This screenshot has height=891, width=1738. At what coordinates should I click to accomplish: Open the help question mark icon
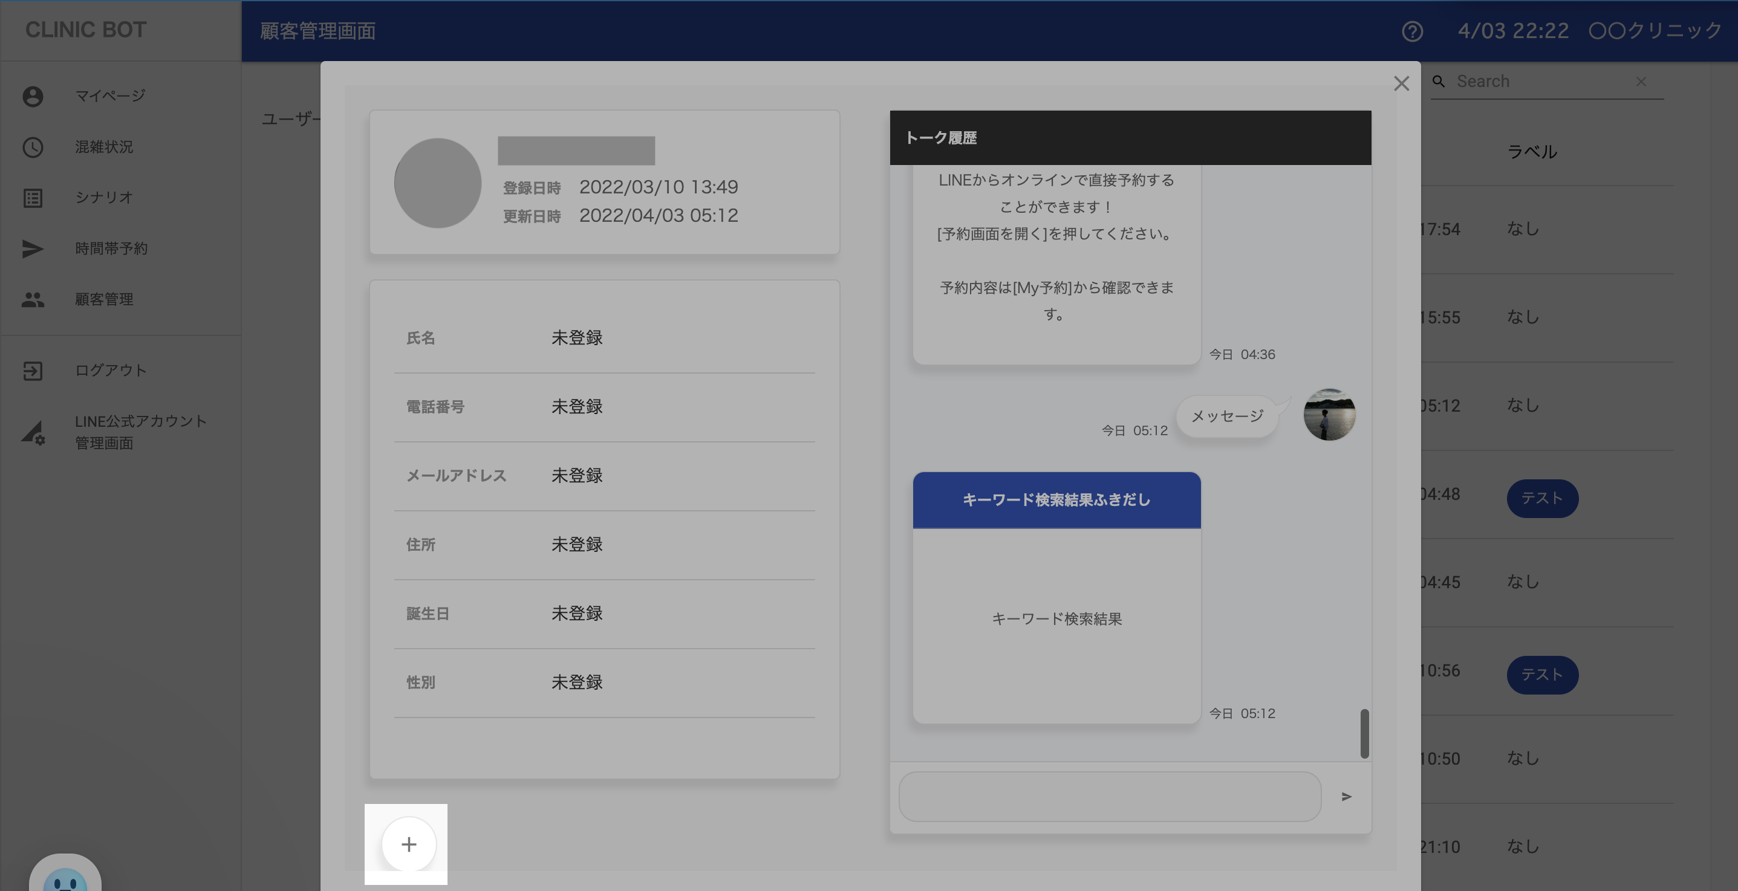[1411, 31]
